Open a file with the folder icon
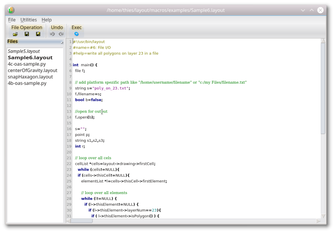 15,34
